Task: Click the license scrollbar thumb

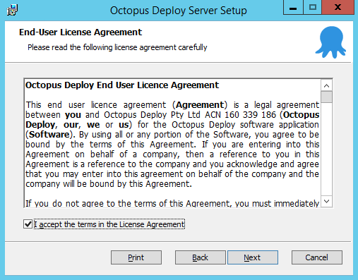Action: point(326,97)
